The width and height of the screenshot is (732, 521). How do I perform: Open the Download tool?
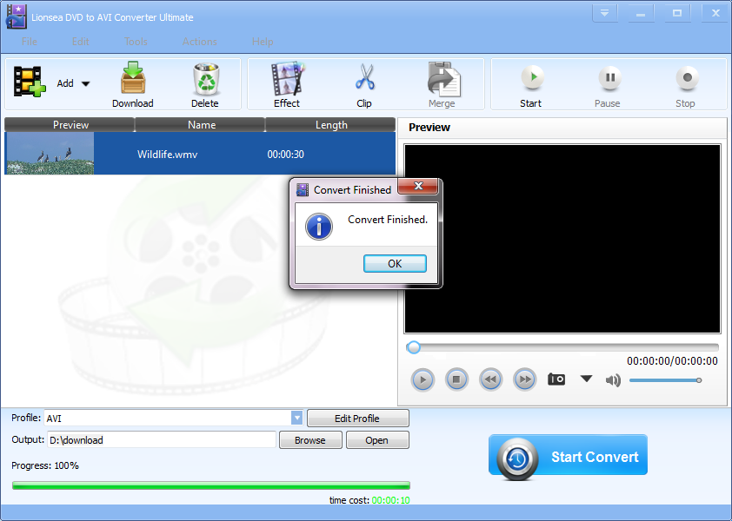pos(133,84)
